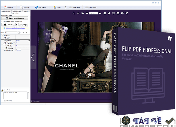Image resolution: width=176 pixels, height=127 pixels.
Task: Select the Logo Fix Height row
Action: coord(15,49)
